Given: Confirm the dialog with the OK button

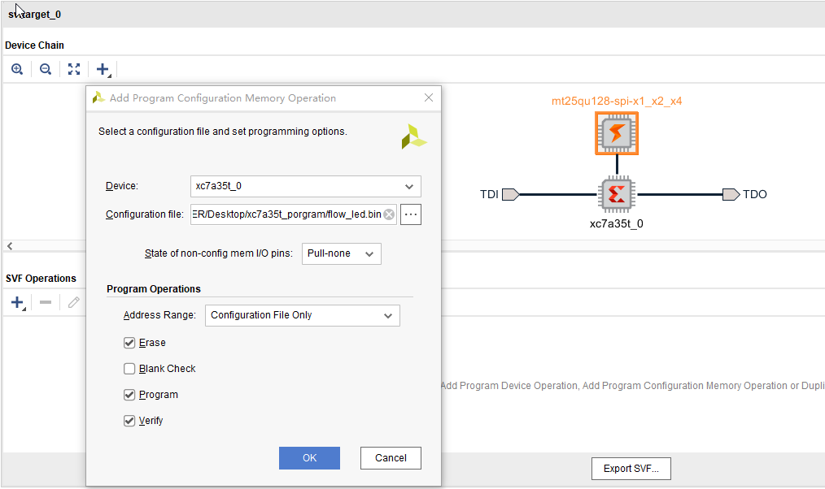Looking at the screenshot, I should point(309,458).
